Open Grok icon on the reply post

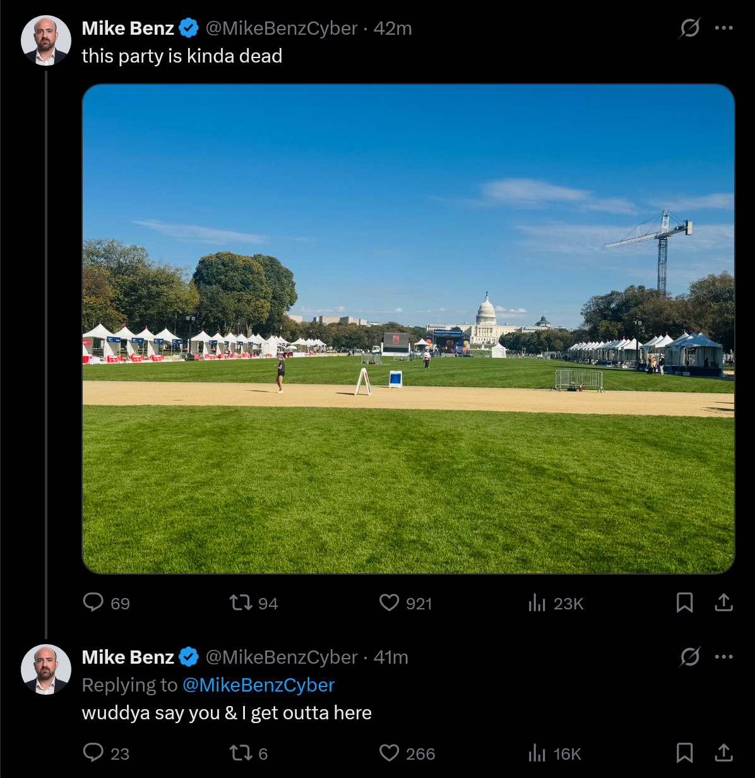[x=689, y=657]
